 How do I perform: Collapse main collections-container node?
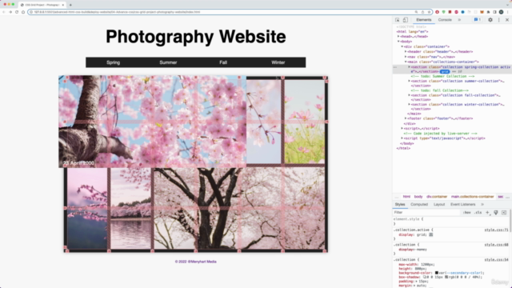point(406,62)
